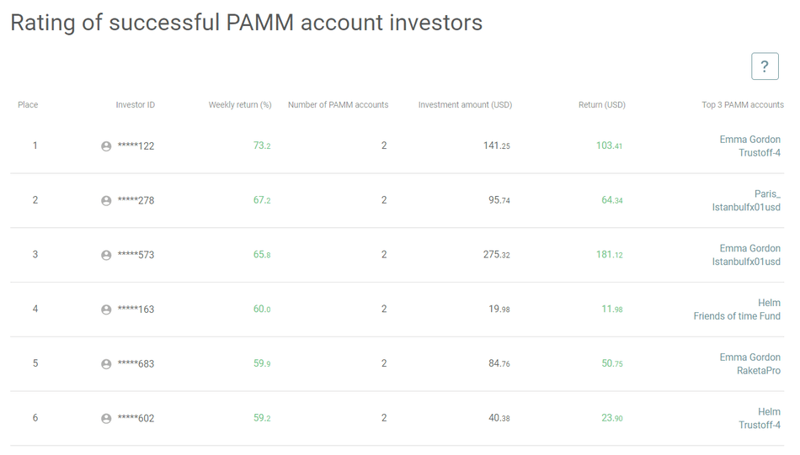Viewport: 800px width, 455px height.
Task: Open Trustoff-4 PAMM account in first row
Action: pyautogui.click(x=759, y=153)
